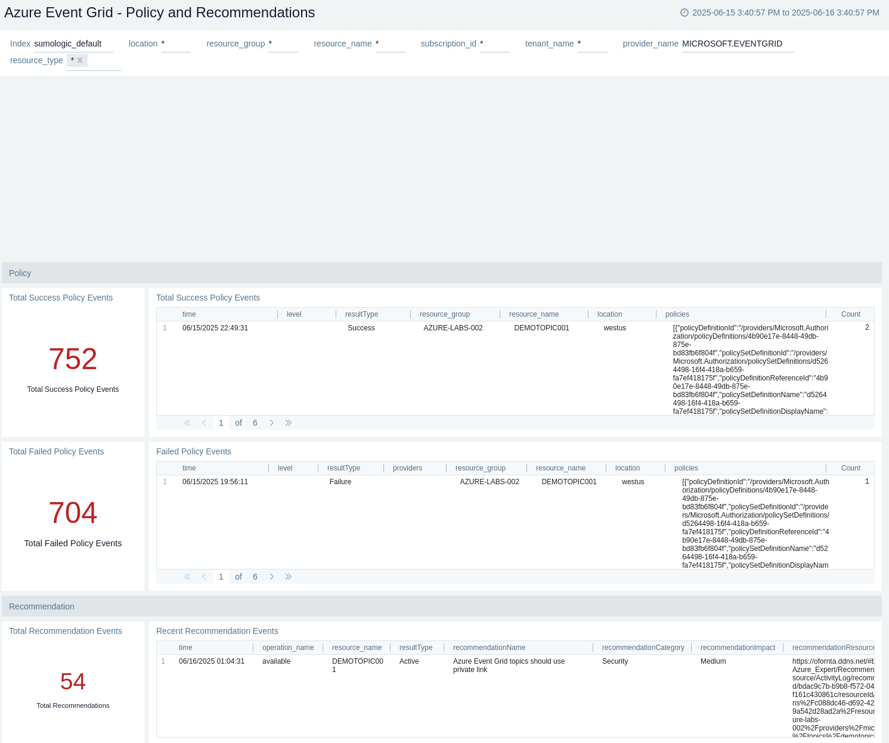Sort Success Policy table by Count column
Screen dimensions: 889x743
(x=851, y=314)
